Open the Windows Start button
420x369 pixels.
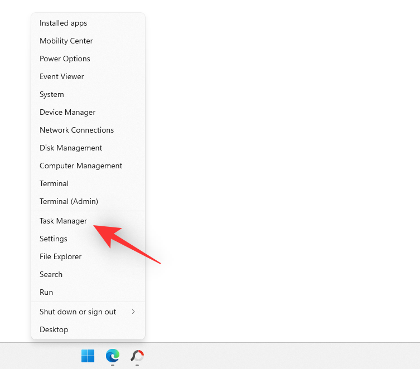click(88, 356)
